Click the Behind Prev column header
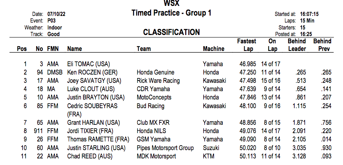 coord(322,45)
